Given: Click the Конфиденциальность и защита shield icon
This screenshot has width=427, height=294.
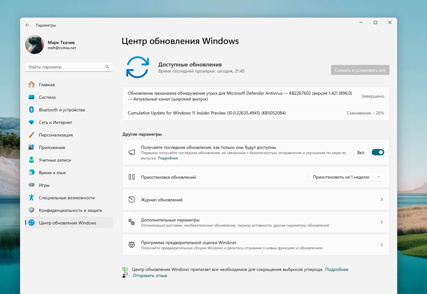Looking at the screenshot, I should (31, 210).
